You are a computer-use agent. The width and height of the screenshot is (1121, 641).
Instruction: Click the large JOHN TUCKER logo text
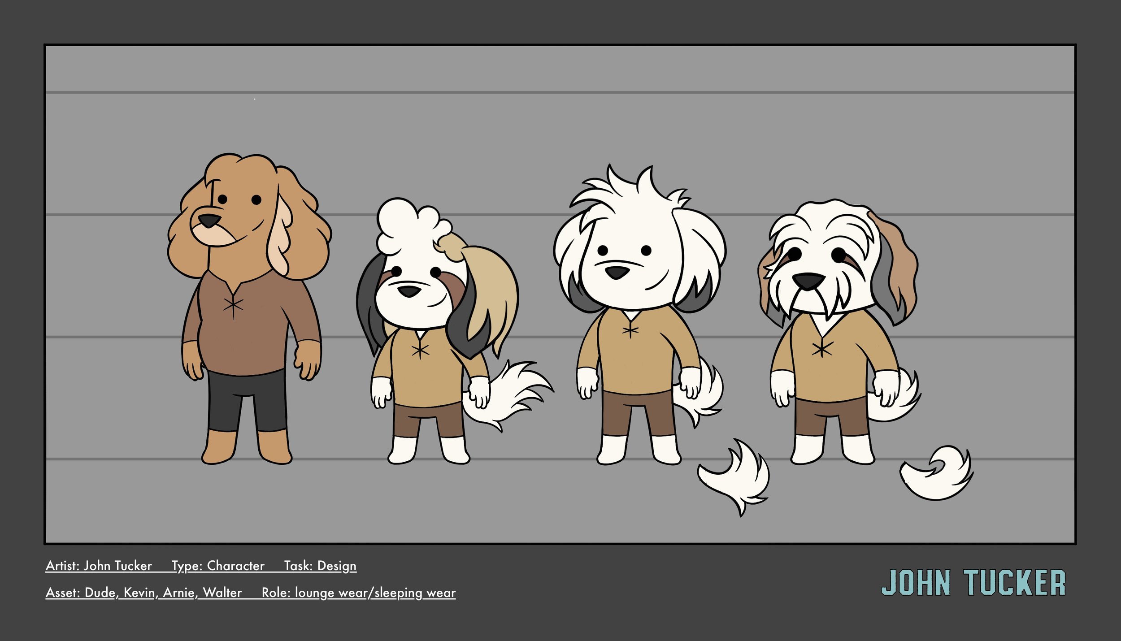pyautogui.click(x=973, y=583)
